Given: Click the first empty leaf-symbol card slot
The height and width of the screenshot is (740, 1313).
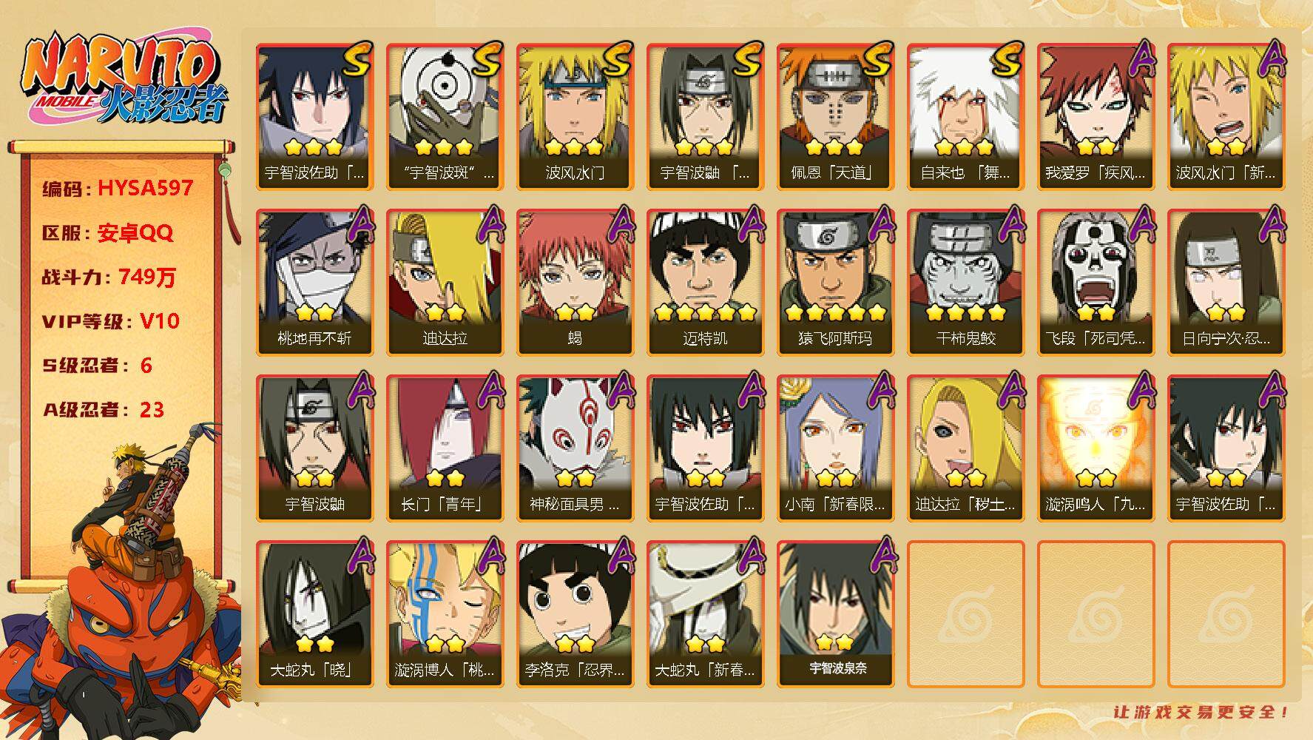Looking at the screenshot, I should tap(965, 614).
